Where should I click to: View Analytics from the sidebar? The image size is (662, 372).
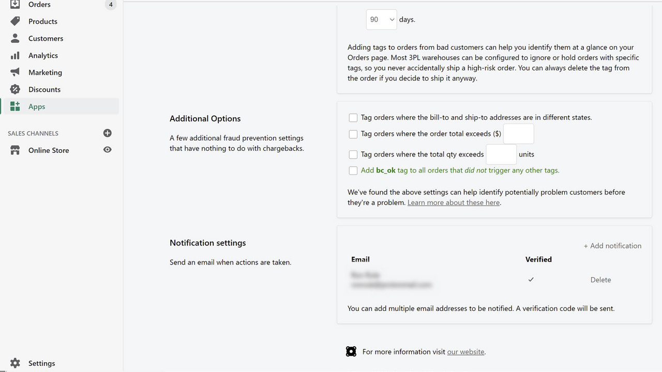point(43,55)
